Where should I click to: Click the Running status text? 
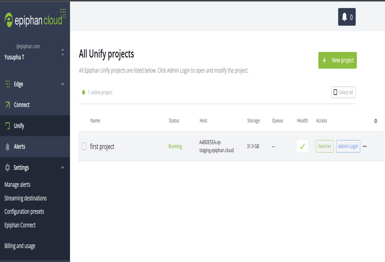[x=175, y=146]
